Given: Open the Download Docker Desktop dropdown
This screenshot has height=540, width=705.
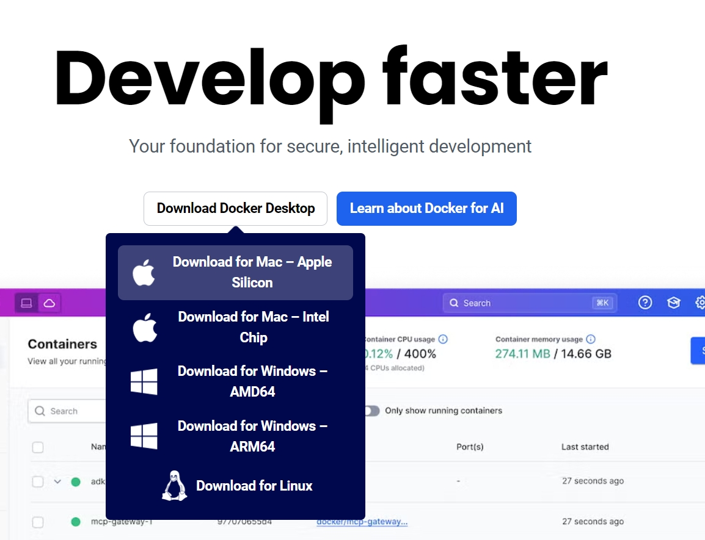Looking at the screenshot, I should [235, 208].
